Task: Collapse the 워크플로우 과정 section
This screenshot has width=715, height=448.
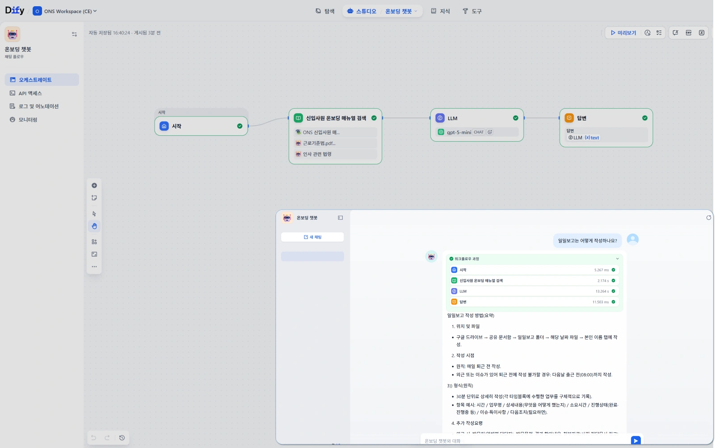Action: click(617, 259)
